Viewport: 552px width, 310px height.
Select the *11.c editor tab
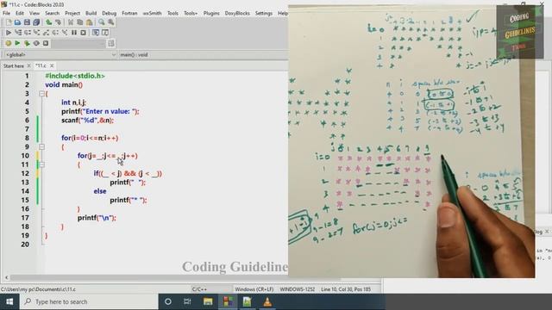41,65
